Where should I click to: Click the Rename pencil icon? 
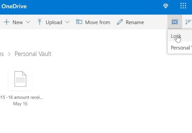click(120, 22)
